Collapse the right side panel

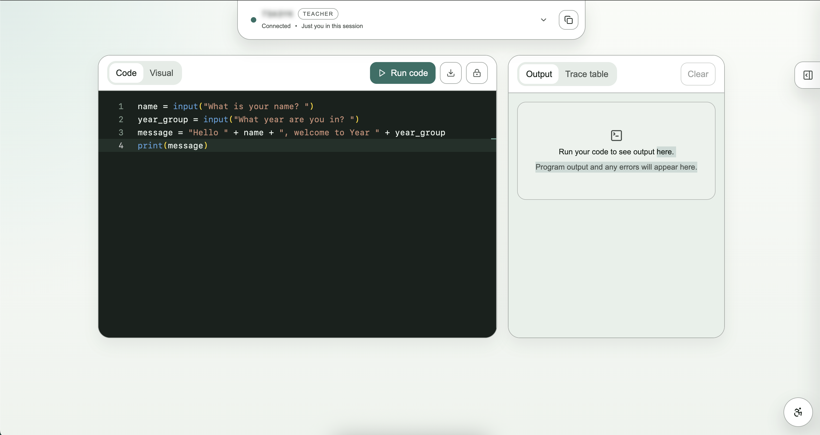pyautogui.click(x=807, y=75)
